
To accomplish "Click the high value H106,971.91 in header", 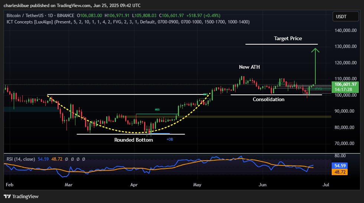I will 117,16.
